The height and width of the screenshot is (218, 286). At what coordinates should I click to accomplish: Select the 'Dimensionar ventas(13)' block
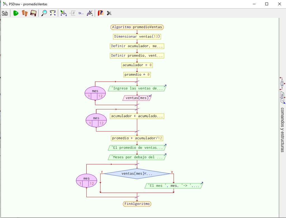pyautogui.click(x=137, y=37)
